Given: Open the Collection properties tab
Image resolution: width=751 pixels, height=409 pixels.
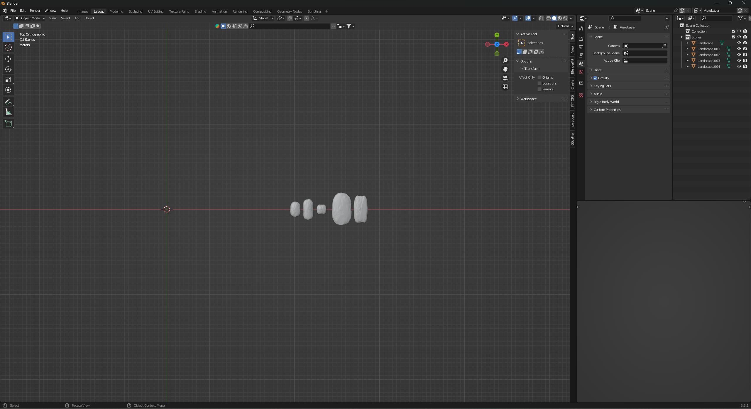Looking at the screenshot, I should tap(581, 82).
